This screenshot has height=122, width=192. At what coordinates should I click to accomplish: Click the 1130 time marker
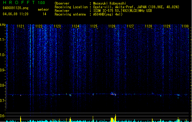[x=185, y=26]
